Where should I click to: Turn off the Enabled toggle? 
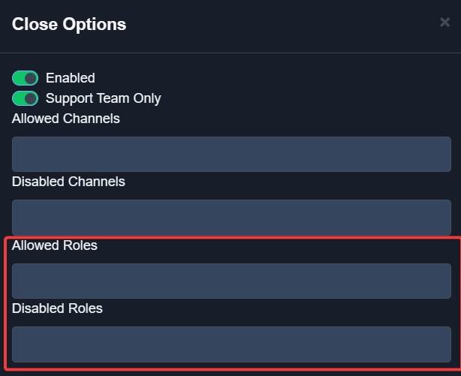25,78
